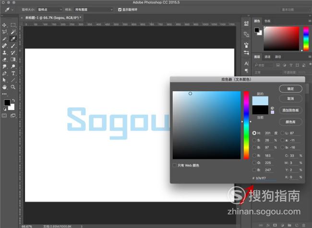Open the workspace switcher dropdown at top right

pos(296,10)
